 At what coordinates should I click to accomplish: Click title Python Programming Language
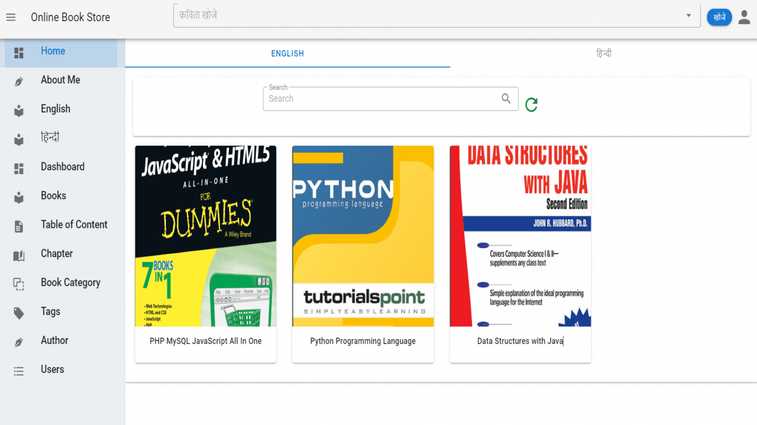tap(363, 341)
